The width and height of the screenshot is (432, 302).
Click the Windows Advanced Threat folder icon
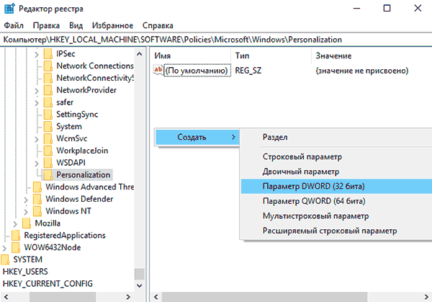pos(37,187)
